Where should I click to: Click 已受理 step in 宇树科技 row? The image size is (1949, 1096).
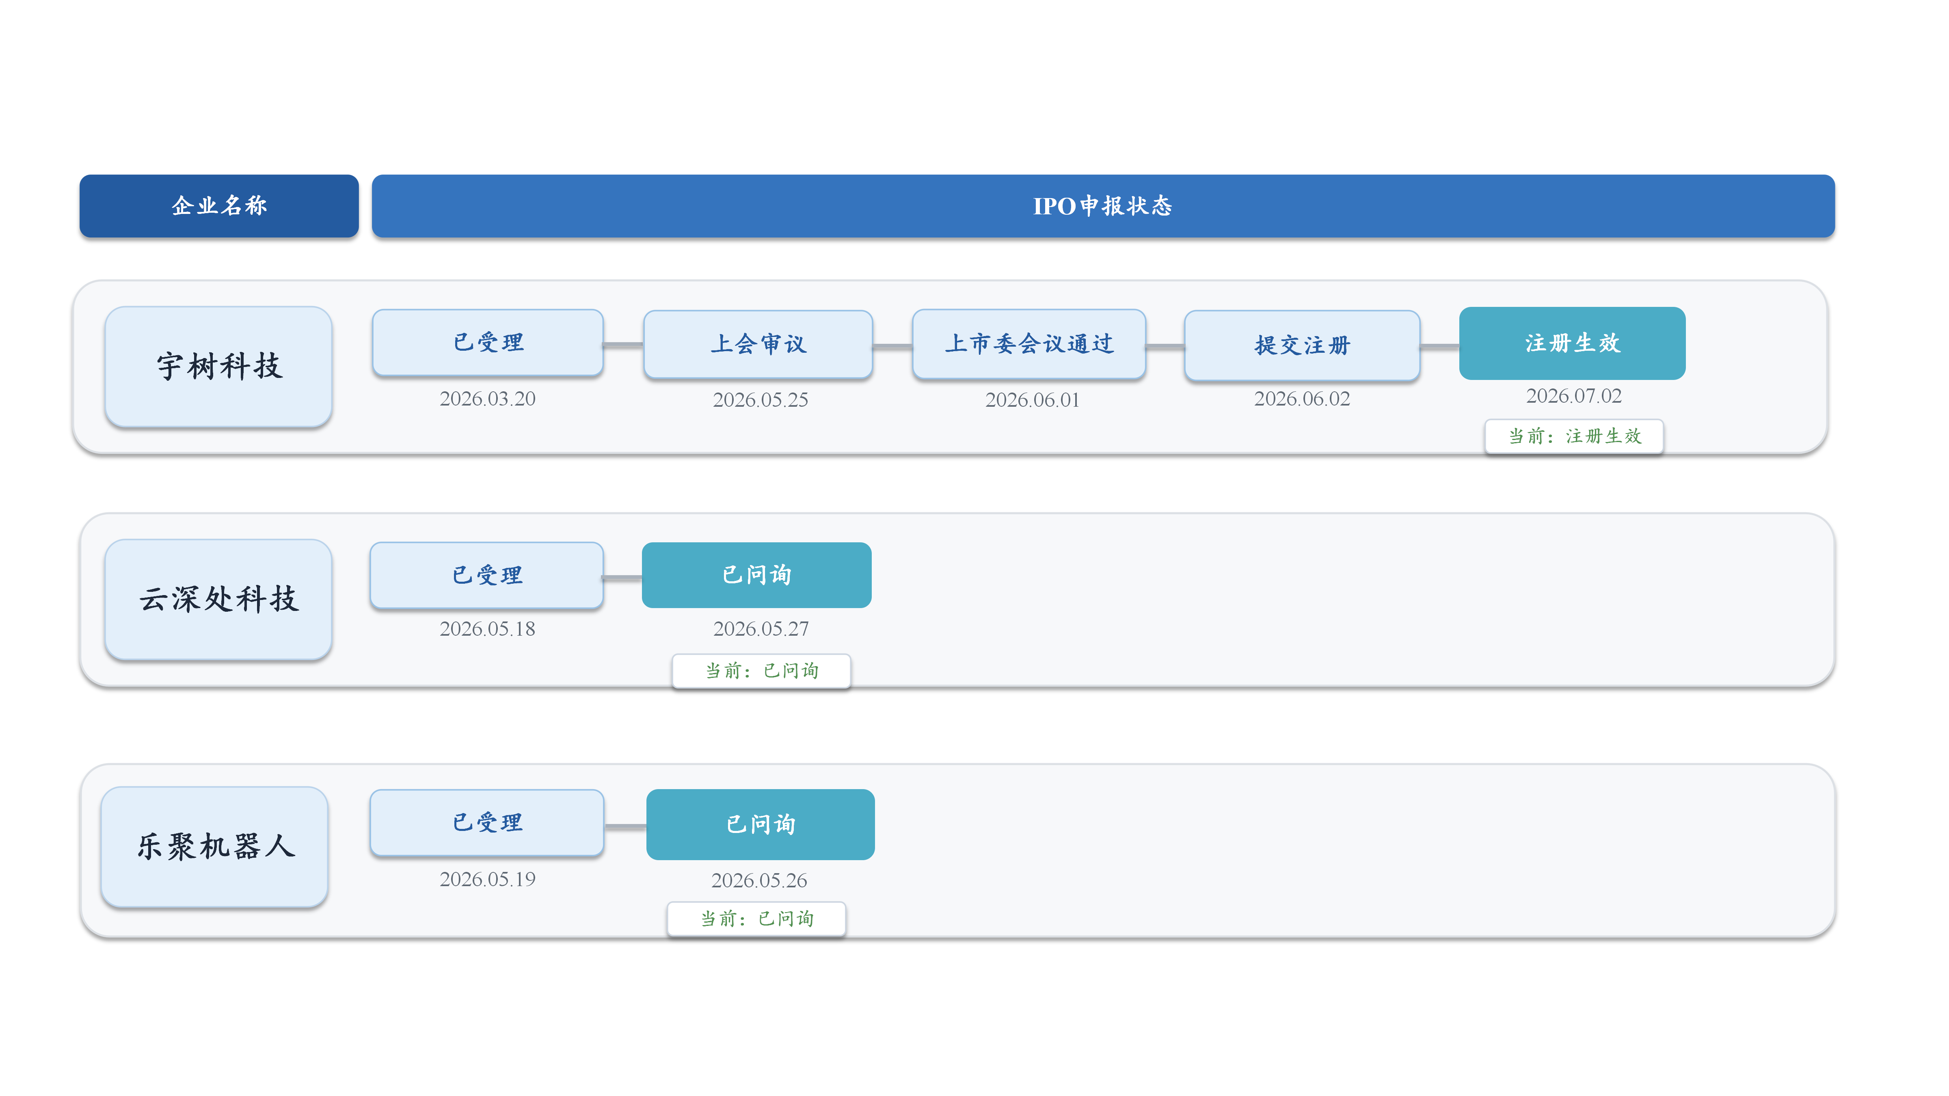tap(488, 343)
